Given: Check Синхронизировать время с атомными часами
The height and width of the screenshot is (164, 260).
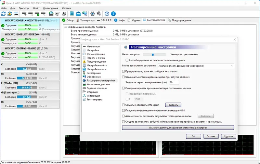Looking at the screenshot, I should pyautogui.click(x=123, y=88).
